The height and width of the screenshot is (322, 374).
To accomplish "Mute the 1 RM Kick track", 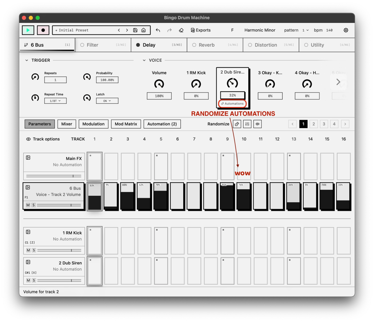I will point(28,250).
